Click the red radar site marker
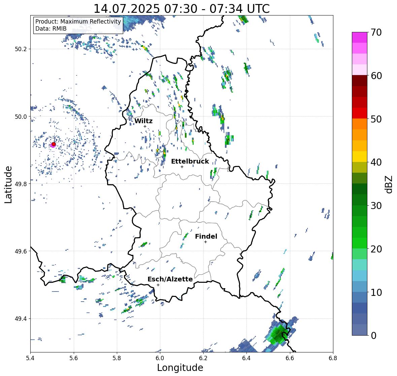This screenshot has height=376, width=397. point(54,144)
